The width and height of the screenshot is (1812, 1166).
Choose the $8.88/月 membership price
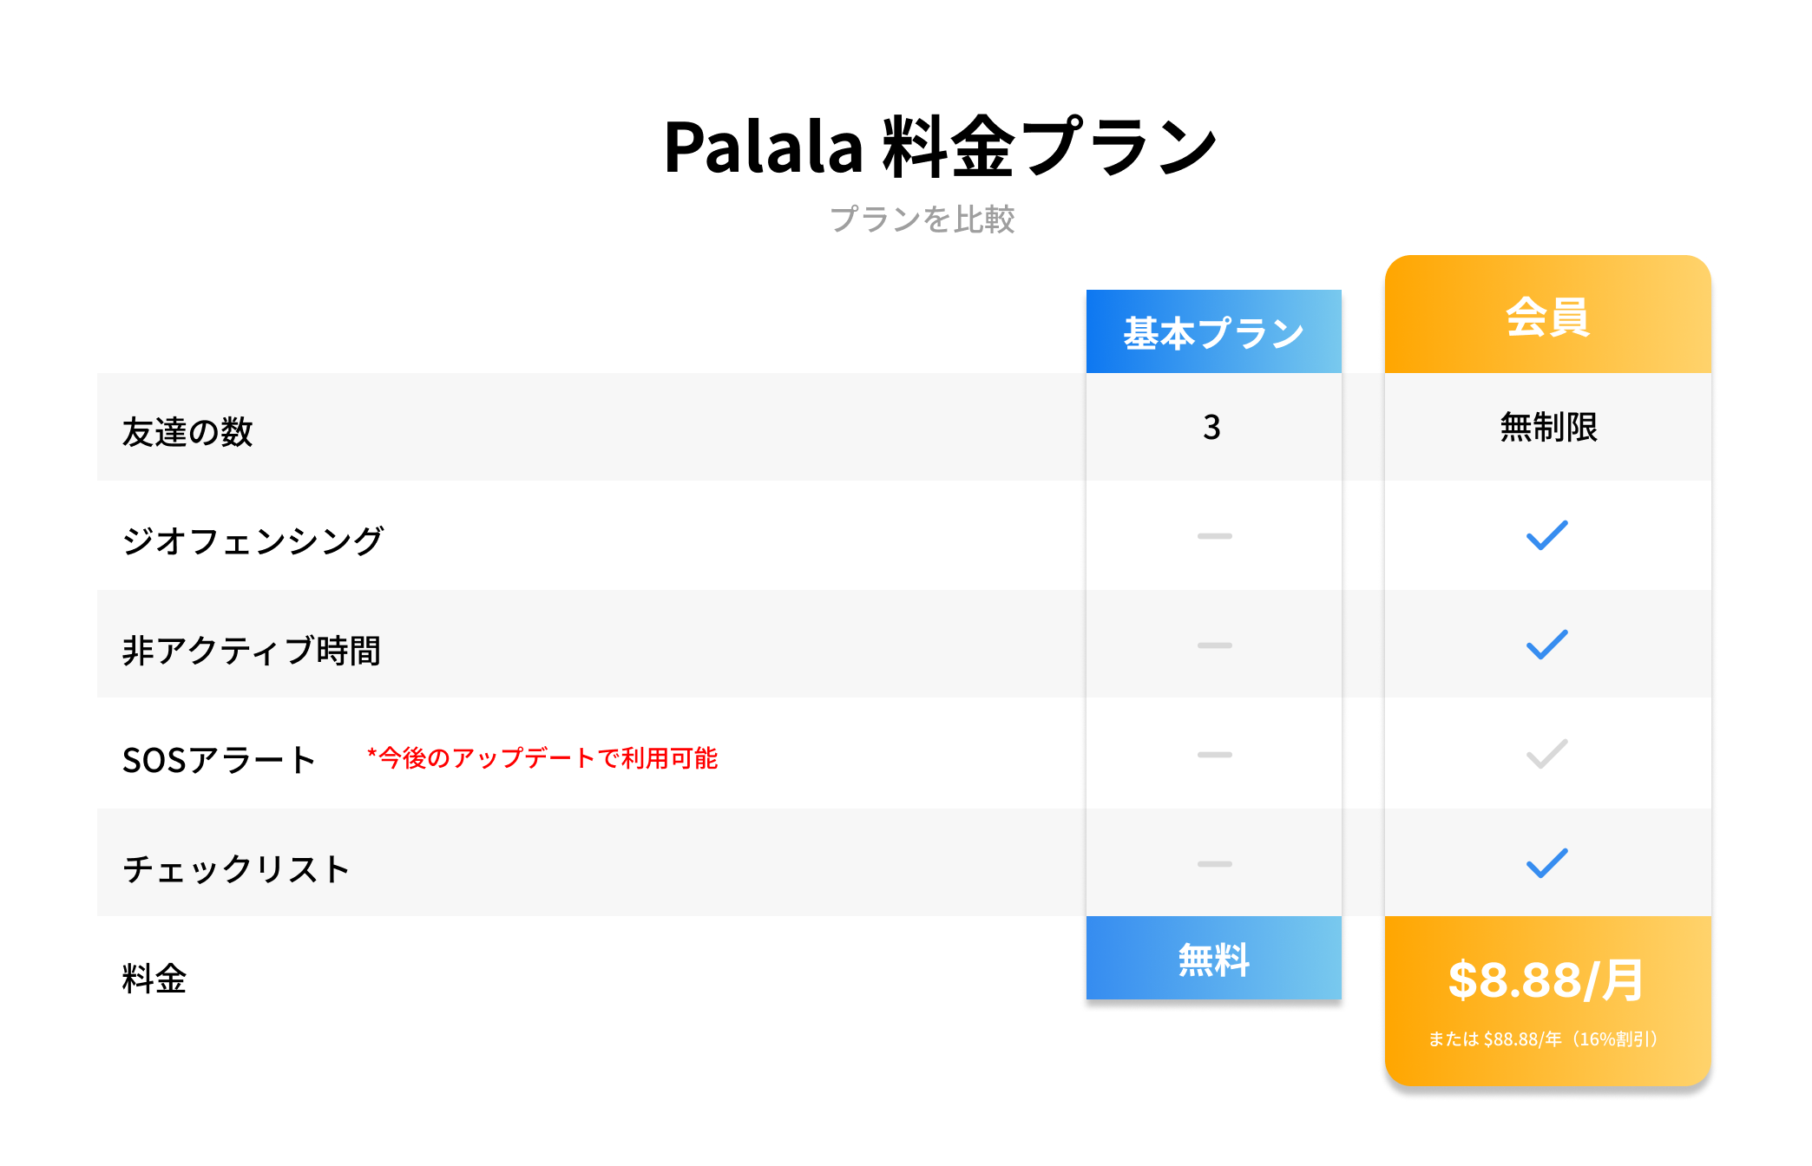click(1546, 980)
